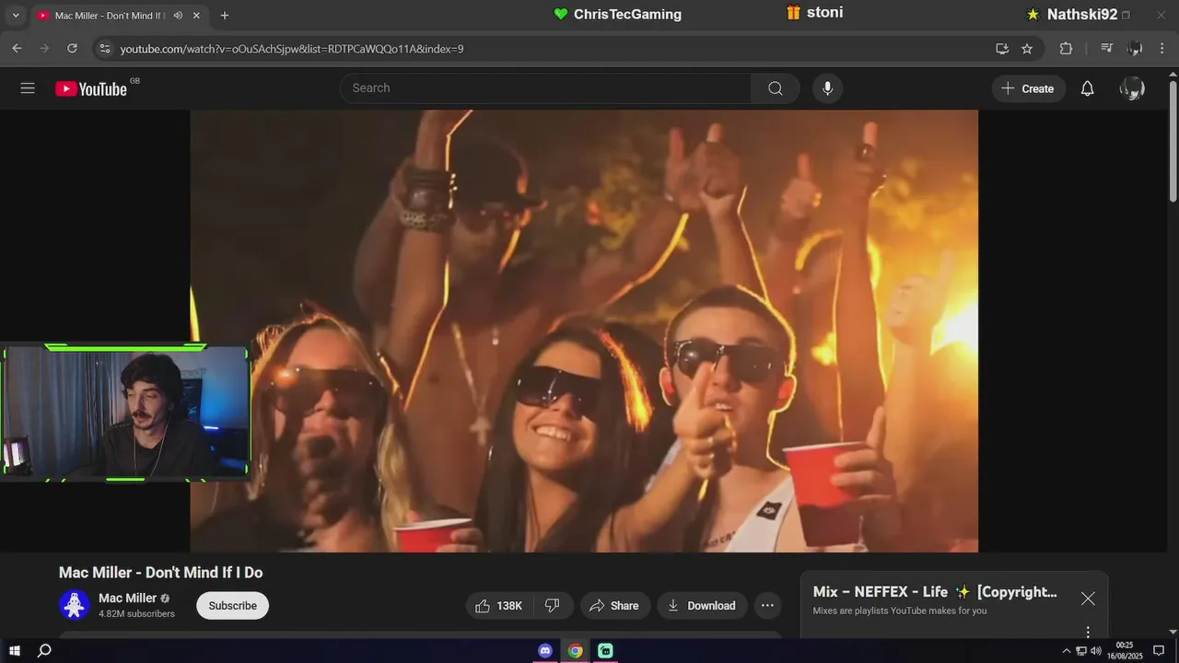Screen dimensions: 1179x663
Task: Click the 4.82M subscribers text
Action: tap(136, 614)
